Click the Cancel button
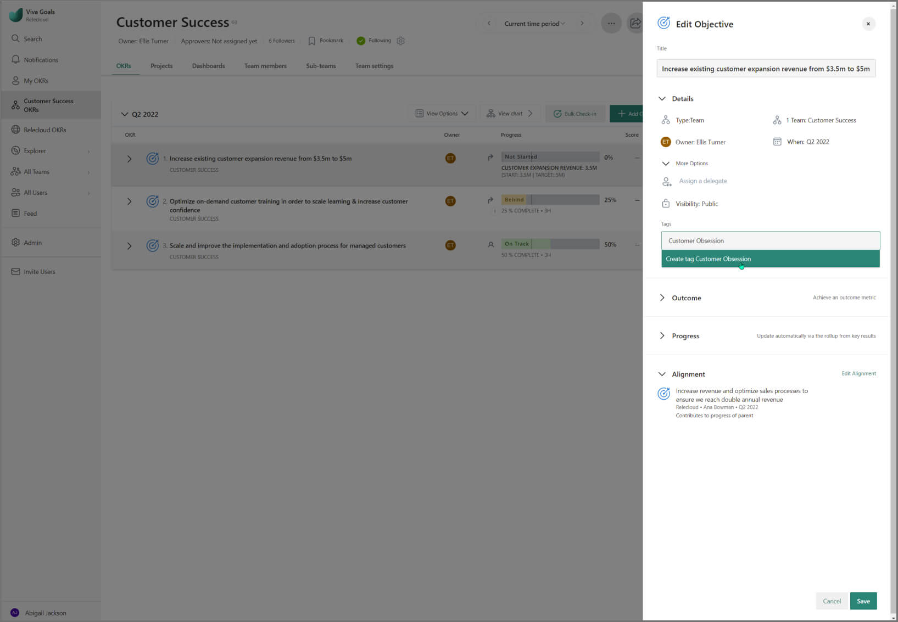Screen dimensions: 898x622 832,601
